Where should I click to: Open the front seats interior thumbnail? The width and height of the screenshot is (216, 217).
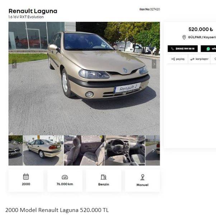click(84, 150)
